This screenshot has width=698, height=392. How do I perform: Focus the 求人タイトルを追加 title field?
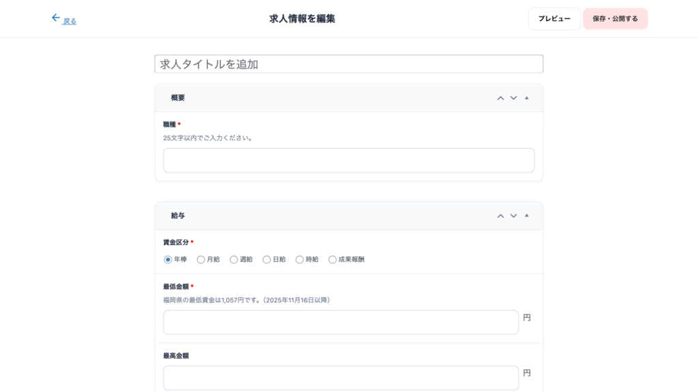coord(348,64)
